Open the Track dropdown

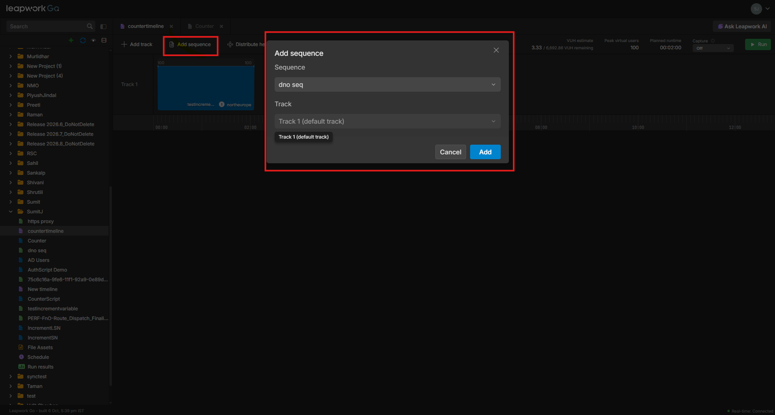pyautogui.click(x=388, y=121)
